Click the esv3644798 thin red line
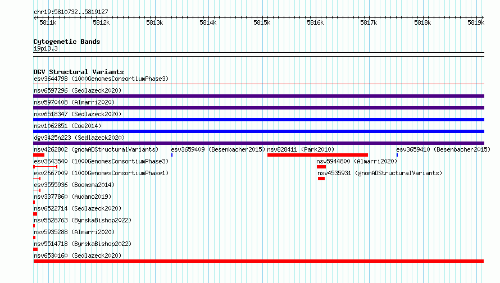 [258, 84]
